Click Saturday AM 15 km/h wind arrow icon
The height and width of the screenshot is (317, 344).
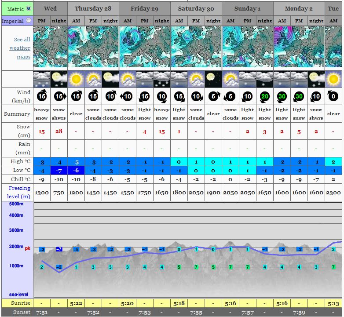coord(179,96)
